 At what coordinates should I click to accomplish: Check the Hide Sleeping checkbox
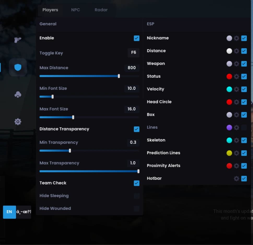point(136,196)
